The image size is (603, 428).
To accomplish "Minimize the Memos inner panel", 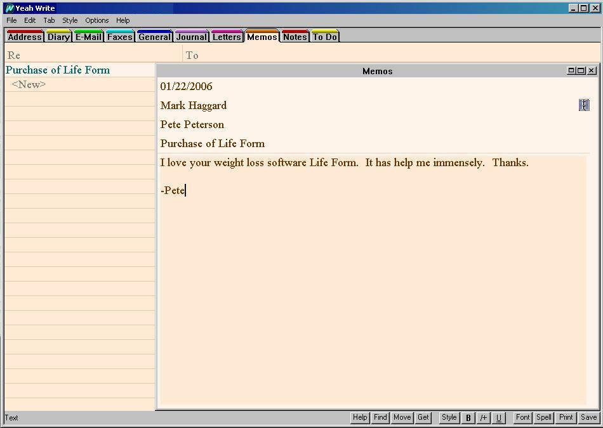I will pyautogui.click(x=571, y=70).
